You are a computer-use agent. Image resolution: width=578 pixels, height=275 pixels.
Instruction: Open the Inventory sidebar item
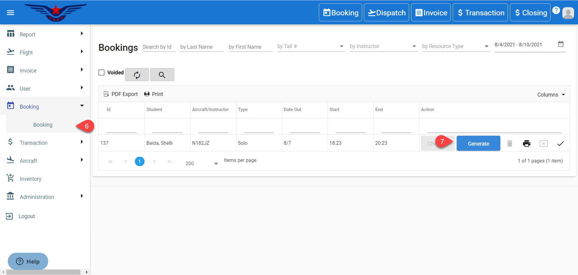click(x=30, y=179)
